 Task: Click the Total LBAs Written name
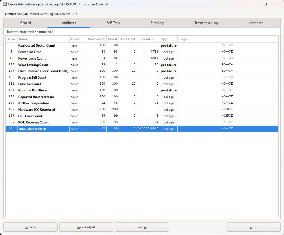pyautogui.click(x=32, y=129)
